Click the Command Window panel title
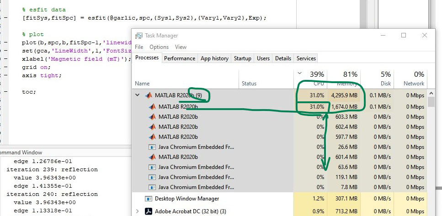The height and width of the screenshot is (216, 442). click(21, 153)
